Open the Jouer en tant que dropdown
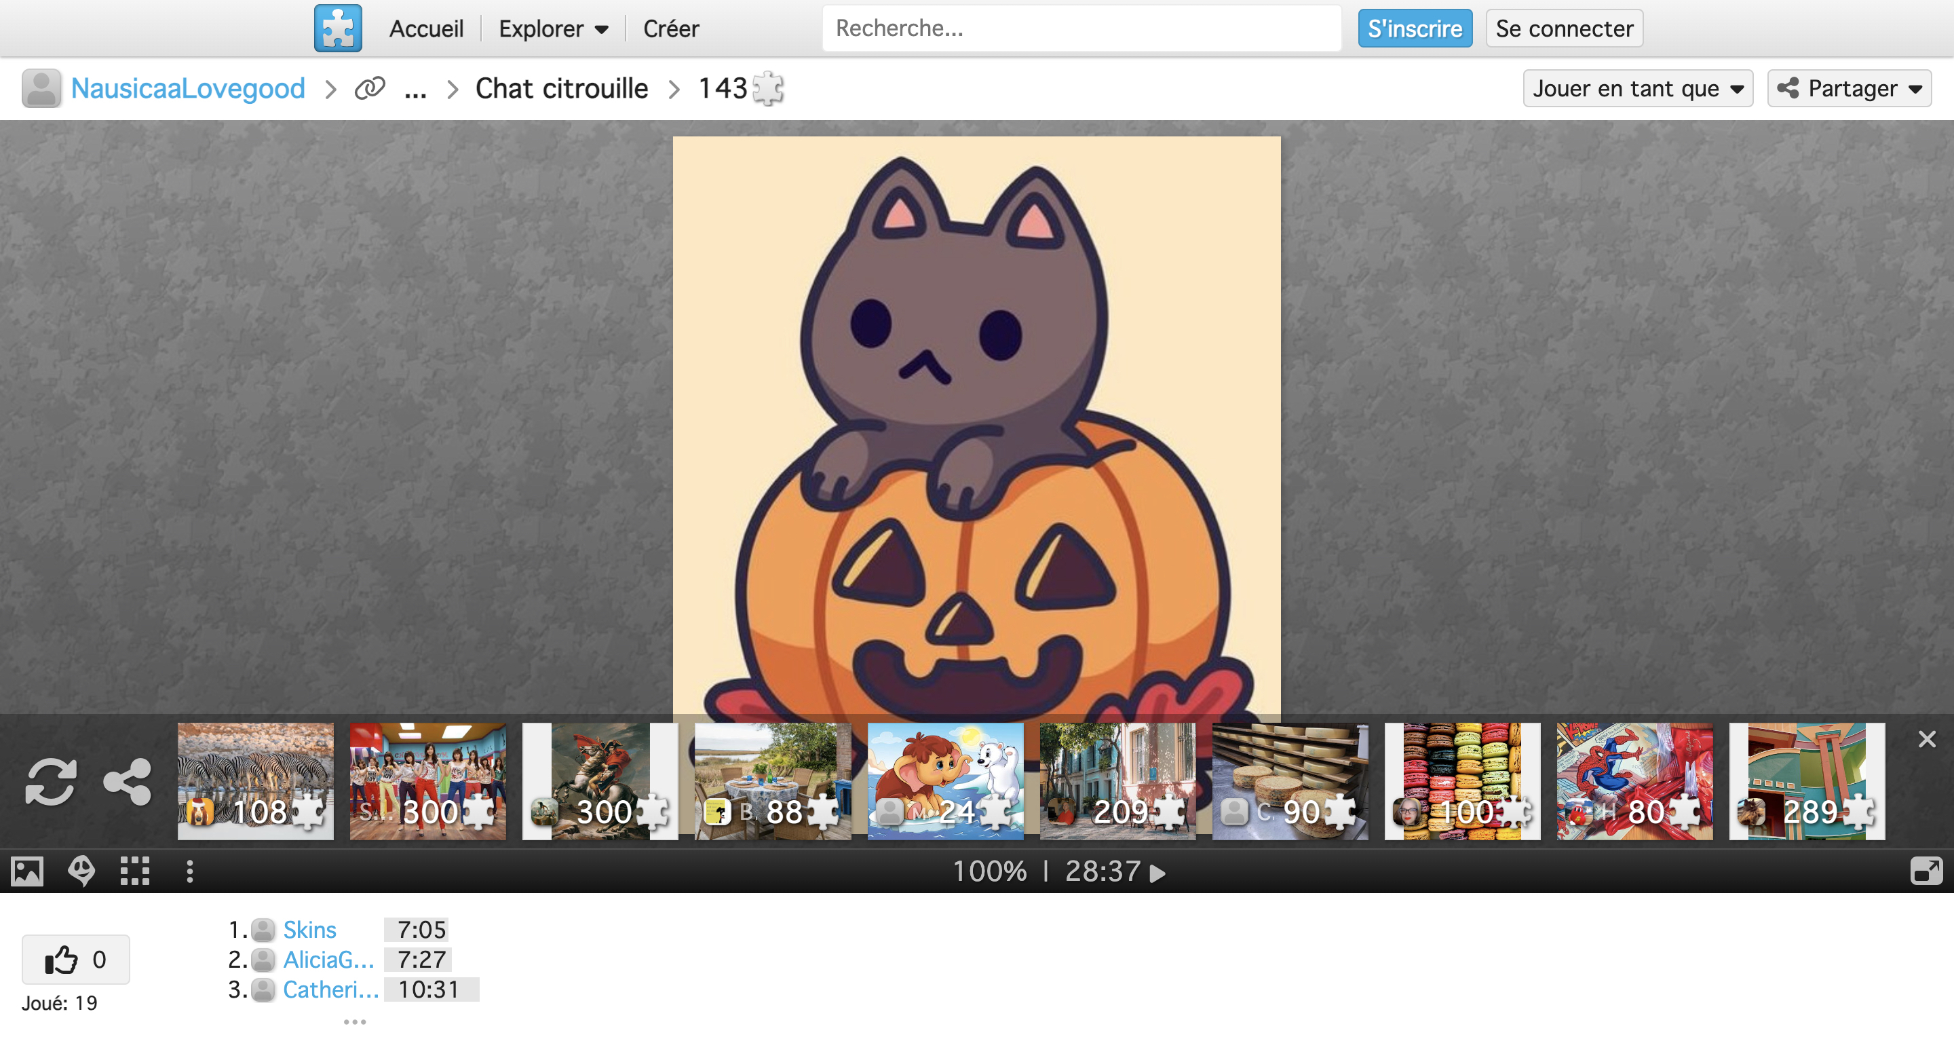Viewport: 1954px width, 1056px height. coord(1637,88)
